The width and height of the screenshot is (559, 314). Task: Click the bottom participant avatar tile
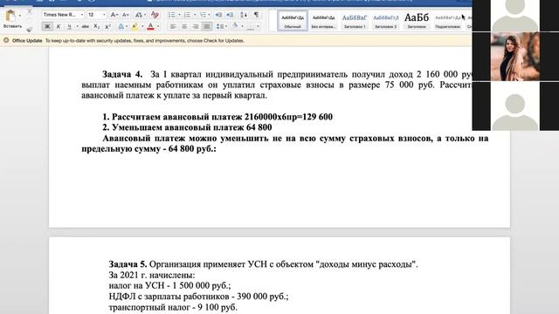click(515, 106)
